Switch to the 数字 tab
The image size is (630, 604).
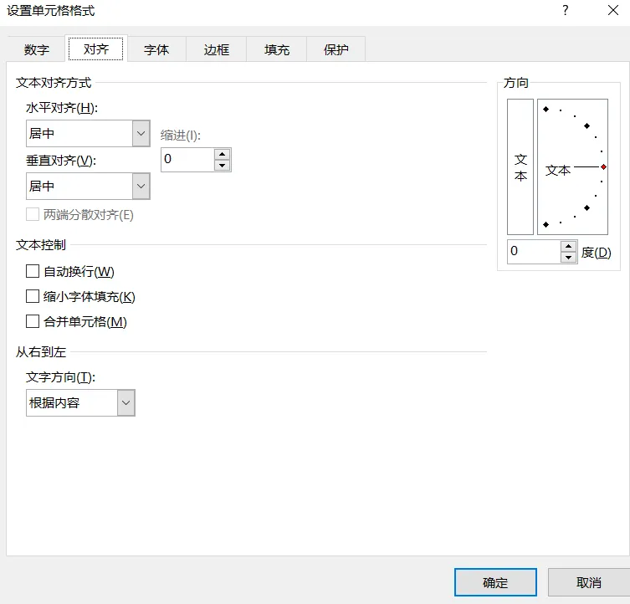coord(37,49)
